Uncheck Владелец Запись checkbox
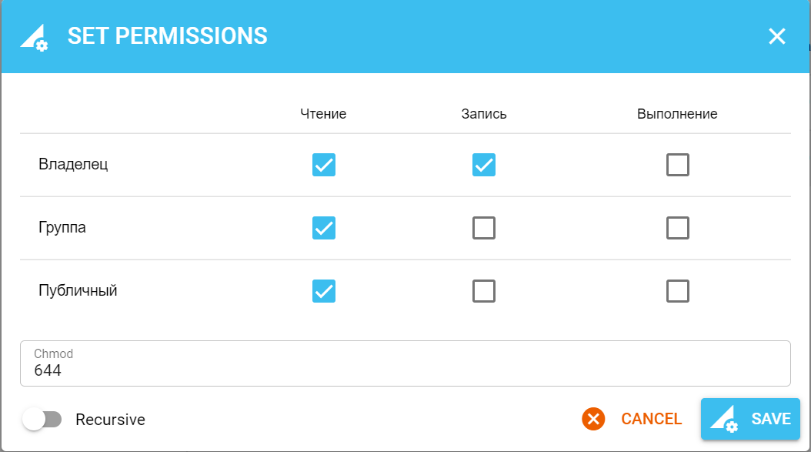Image resolution: width=811 pixels, height=452 pixels. pyautogui.click(x=484, y=165)
